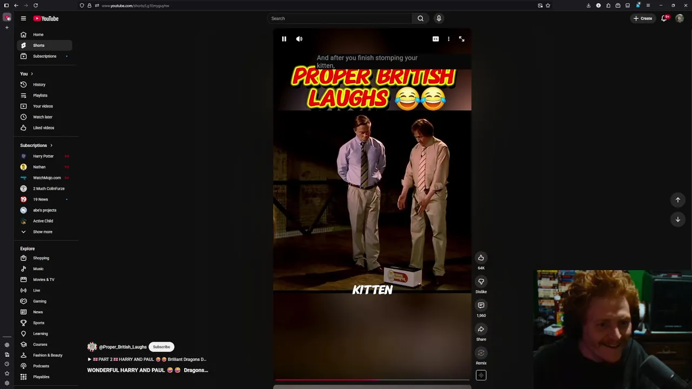Image resolution: width=692 pixels, height=389 pixels.
Task: Open the 19 News channel
Action: pyautogui.click(x=45, y=199)
